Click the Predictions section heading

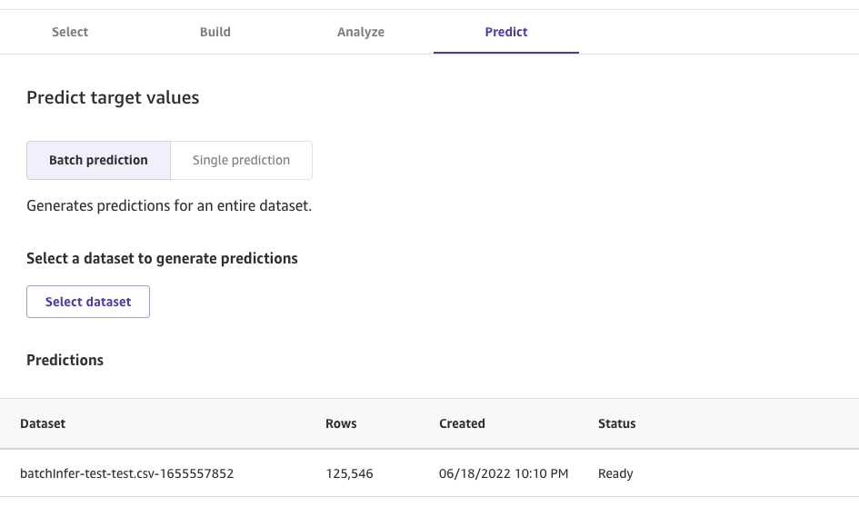pyautogui.click(x=65, y=360)
